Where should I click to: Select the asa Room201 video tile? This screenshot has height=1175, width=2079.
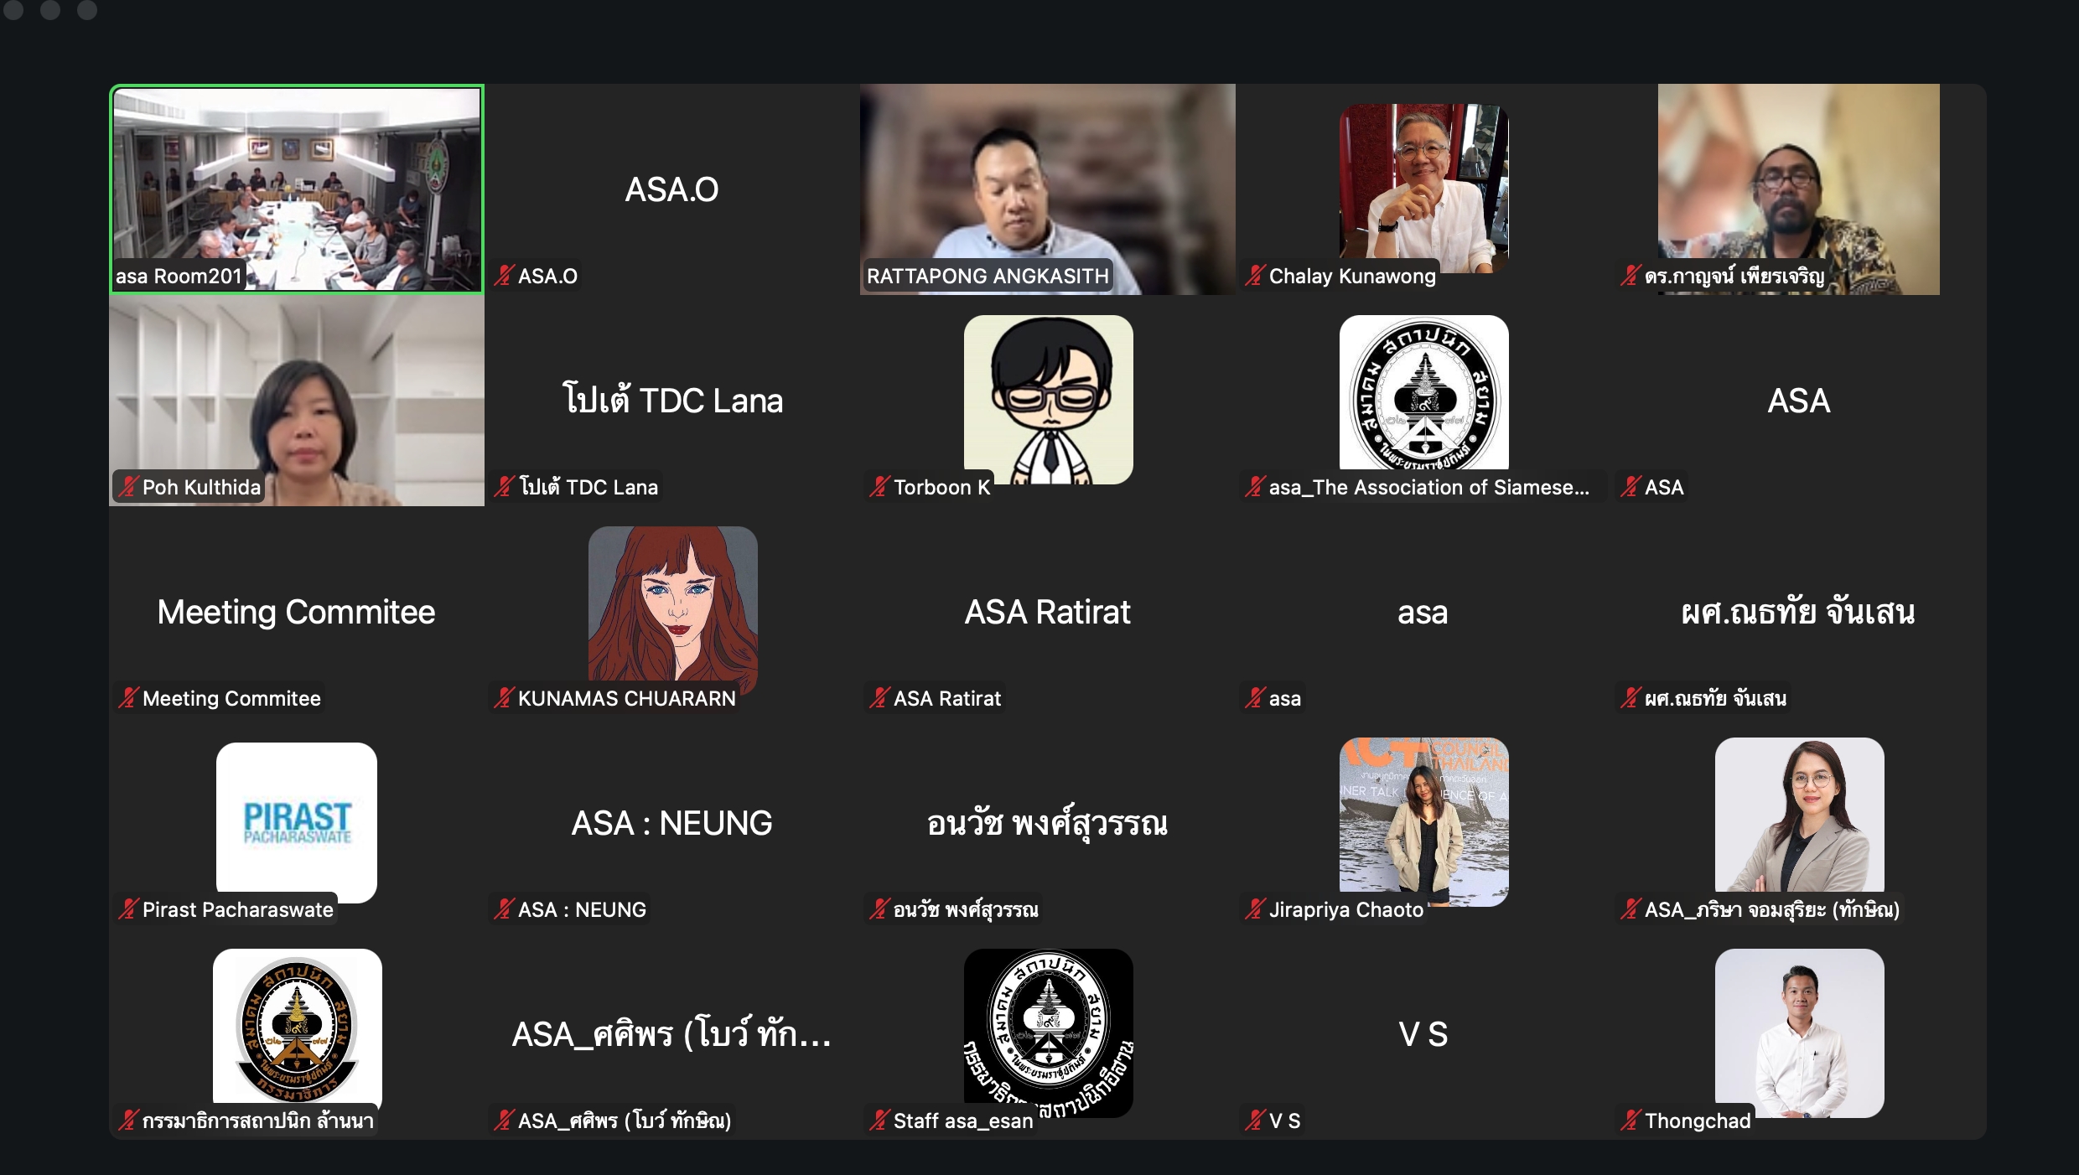[297, 189]
